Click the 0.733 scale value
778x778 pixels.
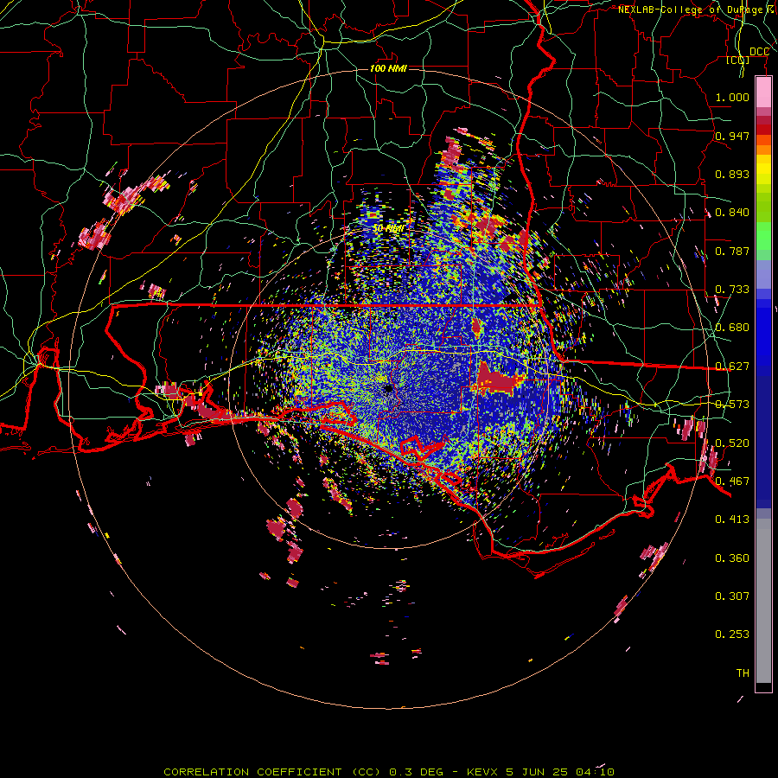pyautogui.click(x=732, y=290)
